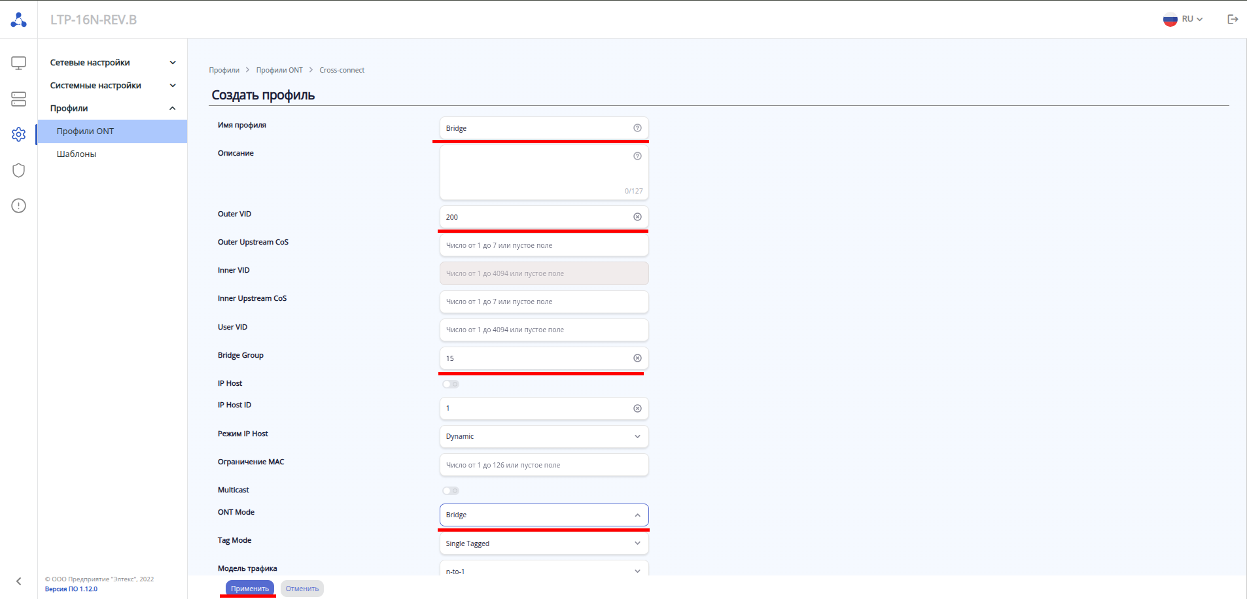Click the logout icon at top right
The height and width of the screenshot is (599, 1247).
[1233, 20]
